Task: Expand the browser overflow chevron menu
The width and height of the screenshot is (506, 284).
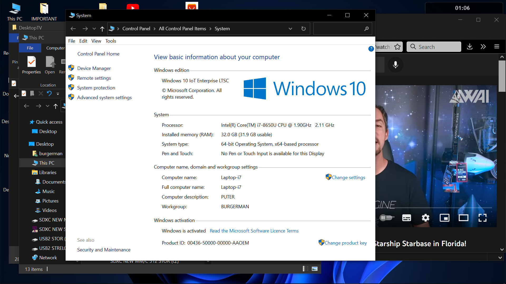Action: tap(483, 47)
